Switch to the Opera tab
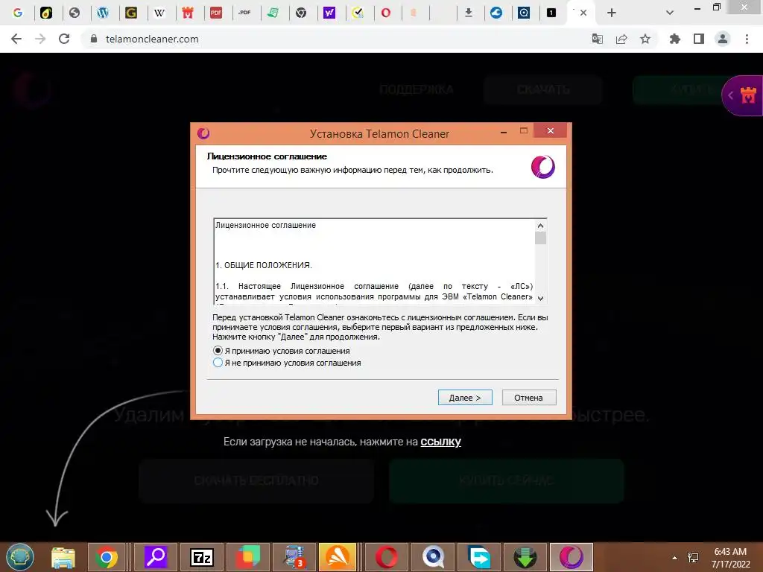 pos(386,13)
